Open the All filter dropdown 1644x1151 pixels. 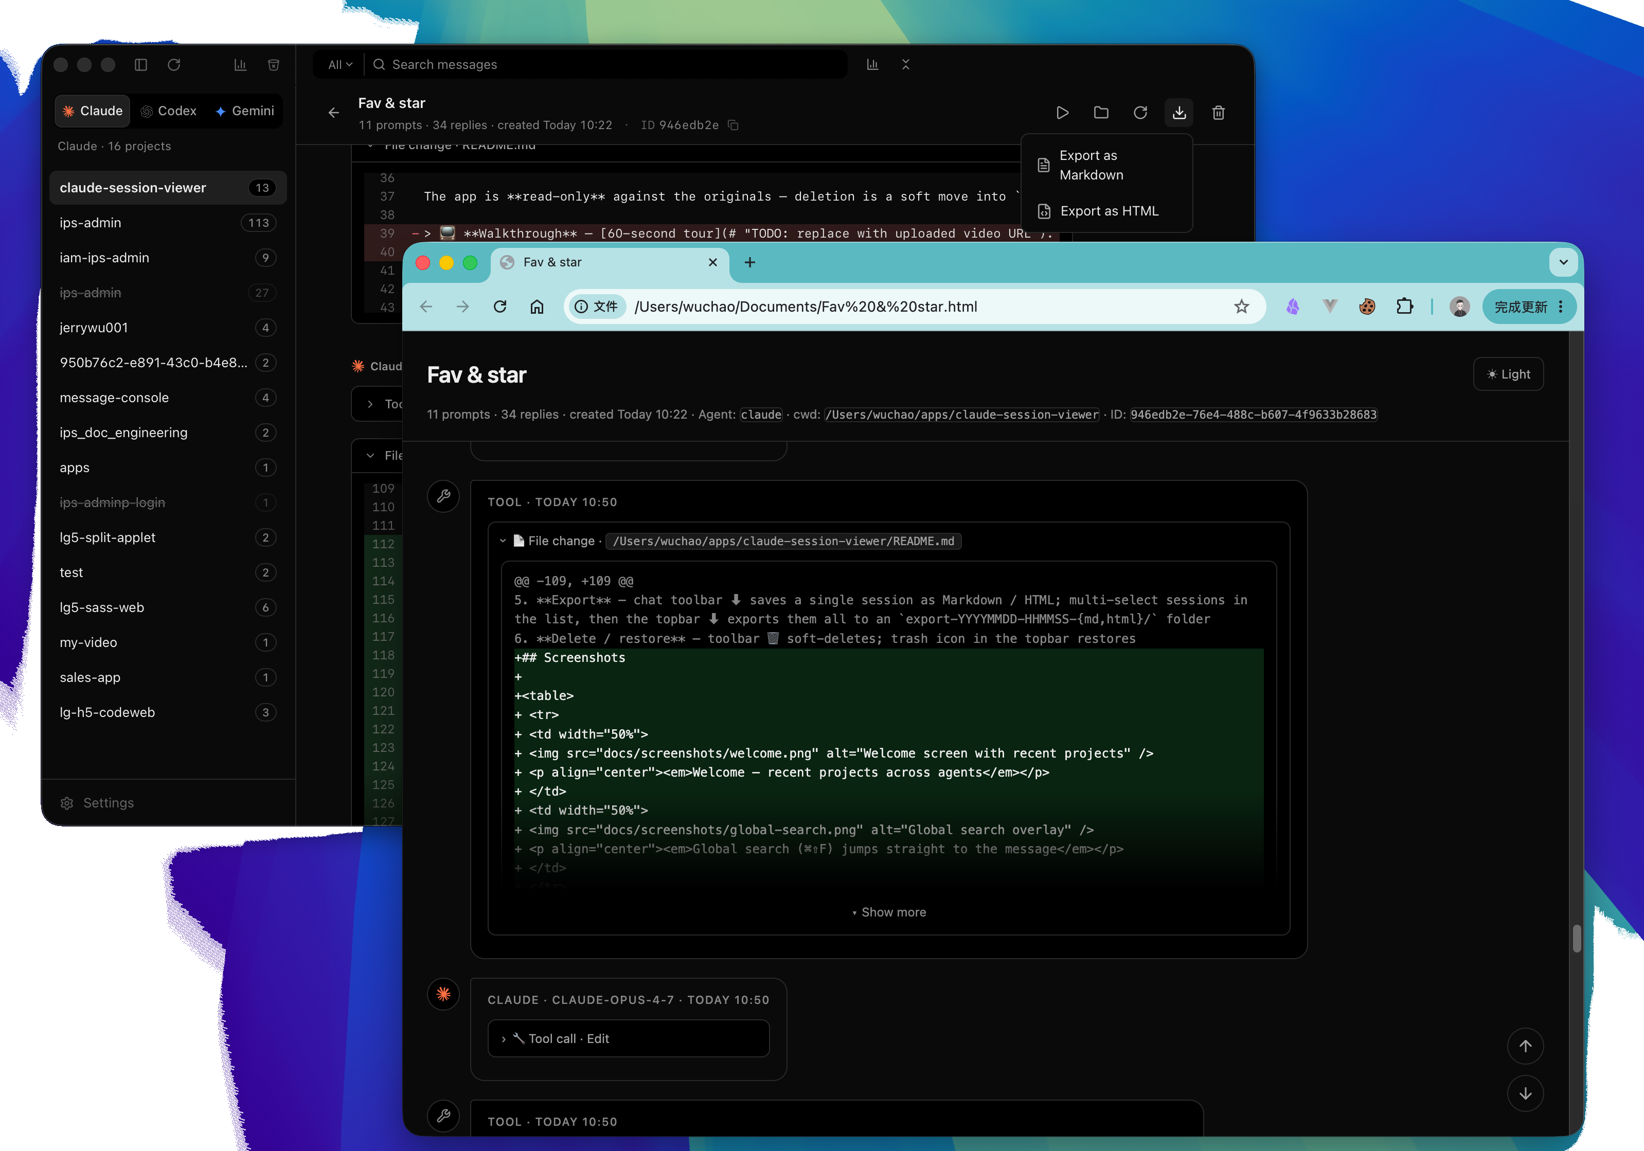point(340,64)
